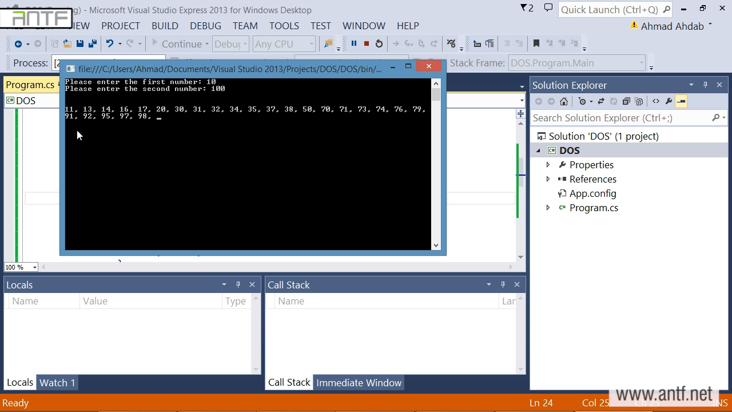Expand the References node in Solution Explorer
The image size is (732, 412).
pos(548,179)
